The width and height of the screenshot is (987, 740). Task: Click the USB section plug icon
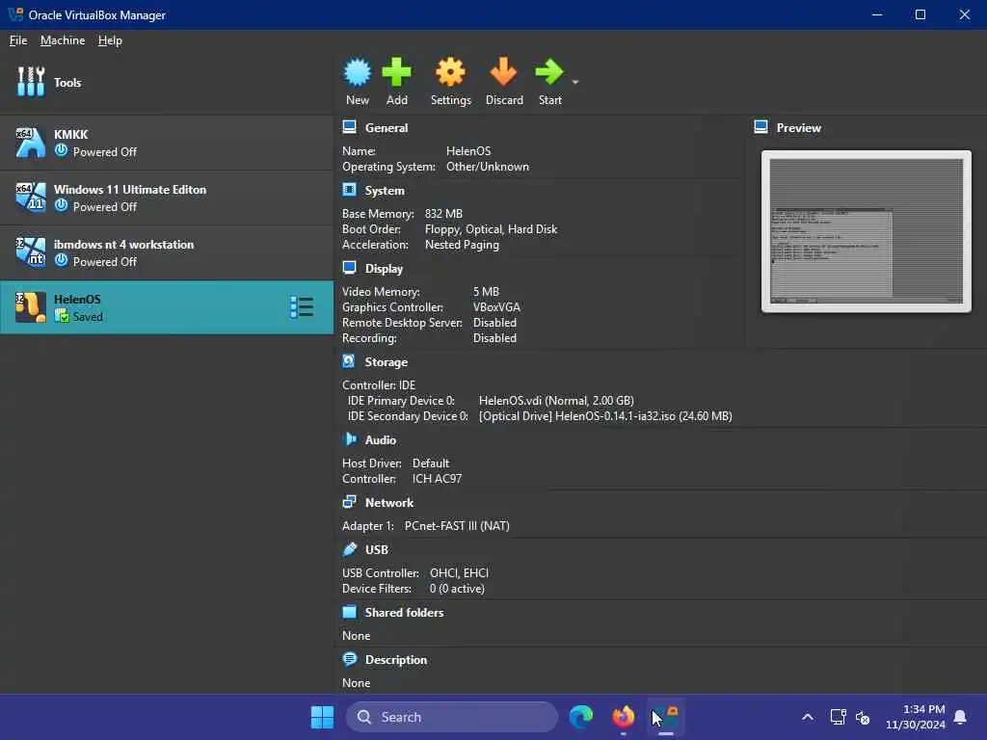pyautogui.click(x=349, y=548)
